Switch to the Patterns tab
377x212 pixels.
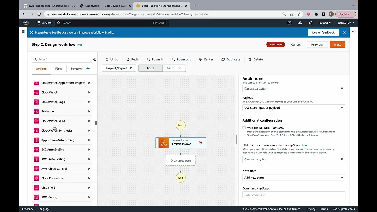click(x=77, y=69)
